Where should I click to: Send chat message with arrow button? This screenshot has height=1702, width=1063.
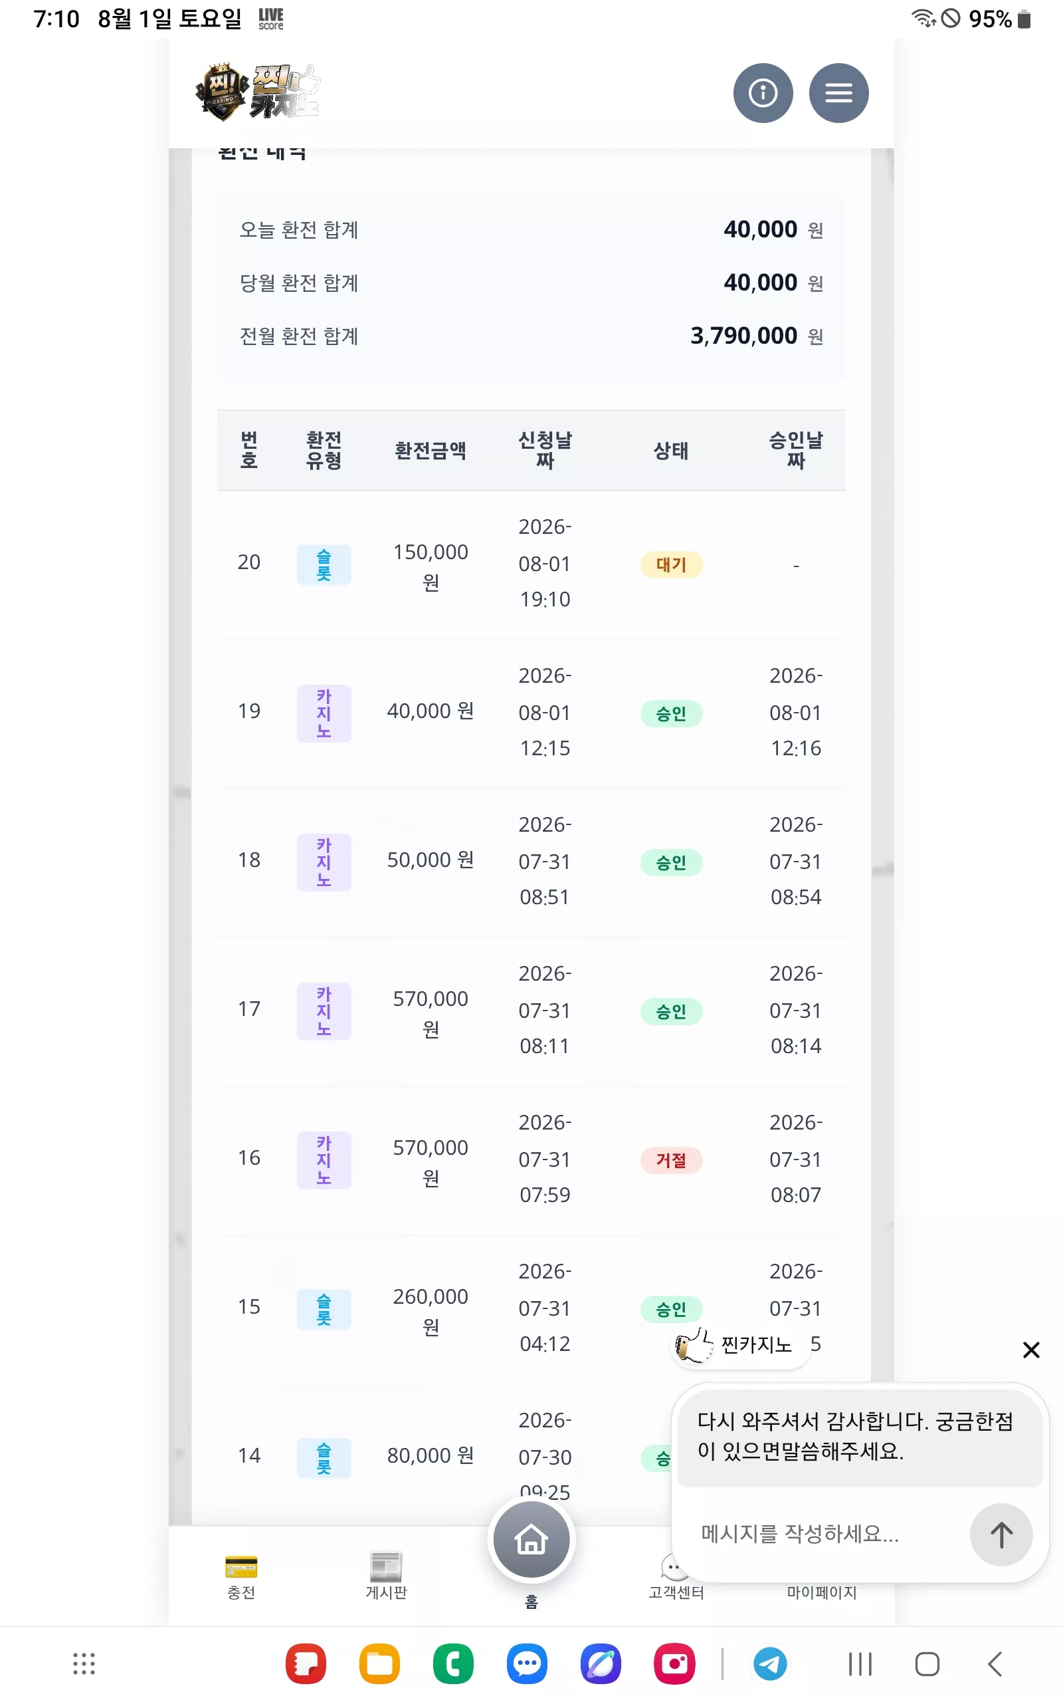point(1001,1534)
